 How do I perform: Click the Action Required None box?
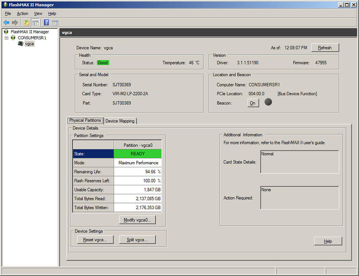coord(300,198)
